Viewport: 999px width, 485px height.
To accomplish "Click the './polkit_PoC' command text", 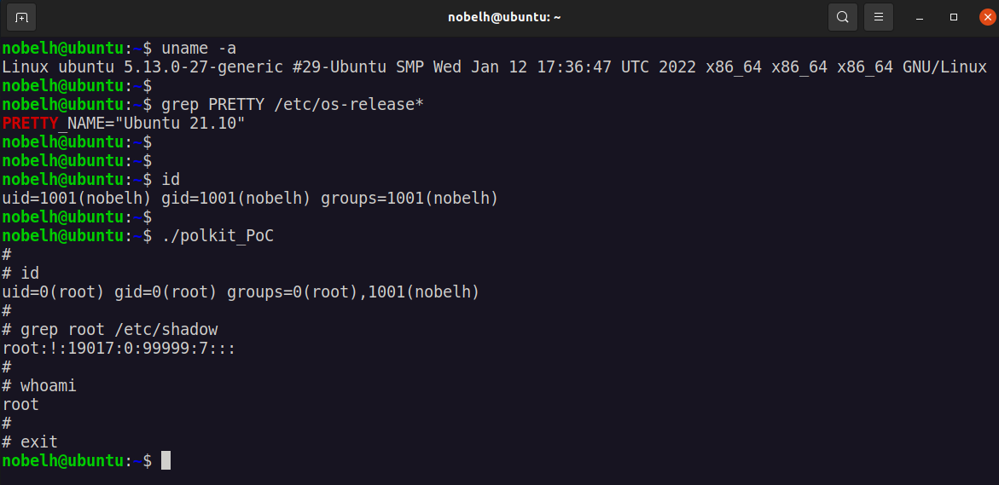I will (218, 235).
